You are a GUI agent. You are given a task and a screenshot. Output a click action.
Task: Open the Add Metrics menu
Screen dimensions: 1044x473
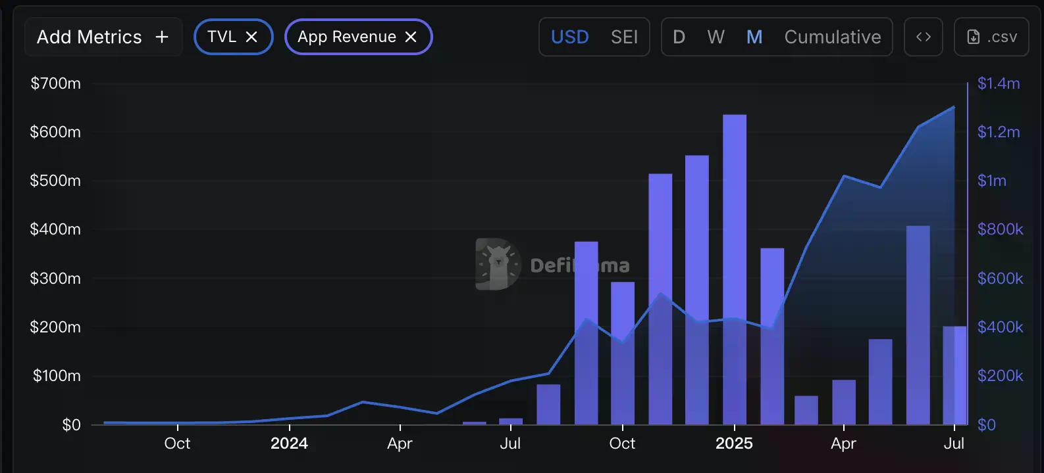pyautogui.click(x=103, y=37)
